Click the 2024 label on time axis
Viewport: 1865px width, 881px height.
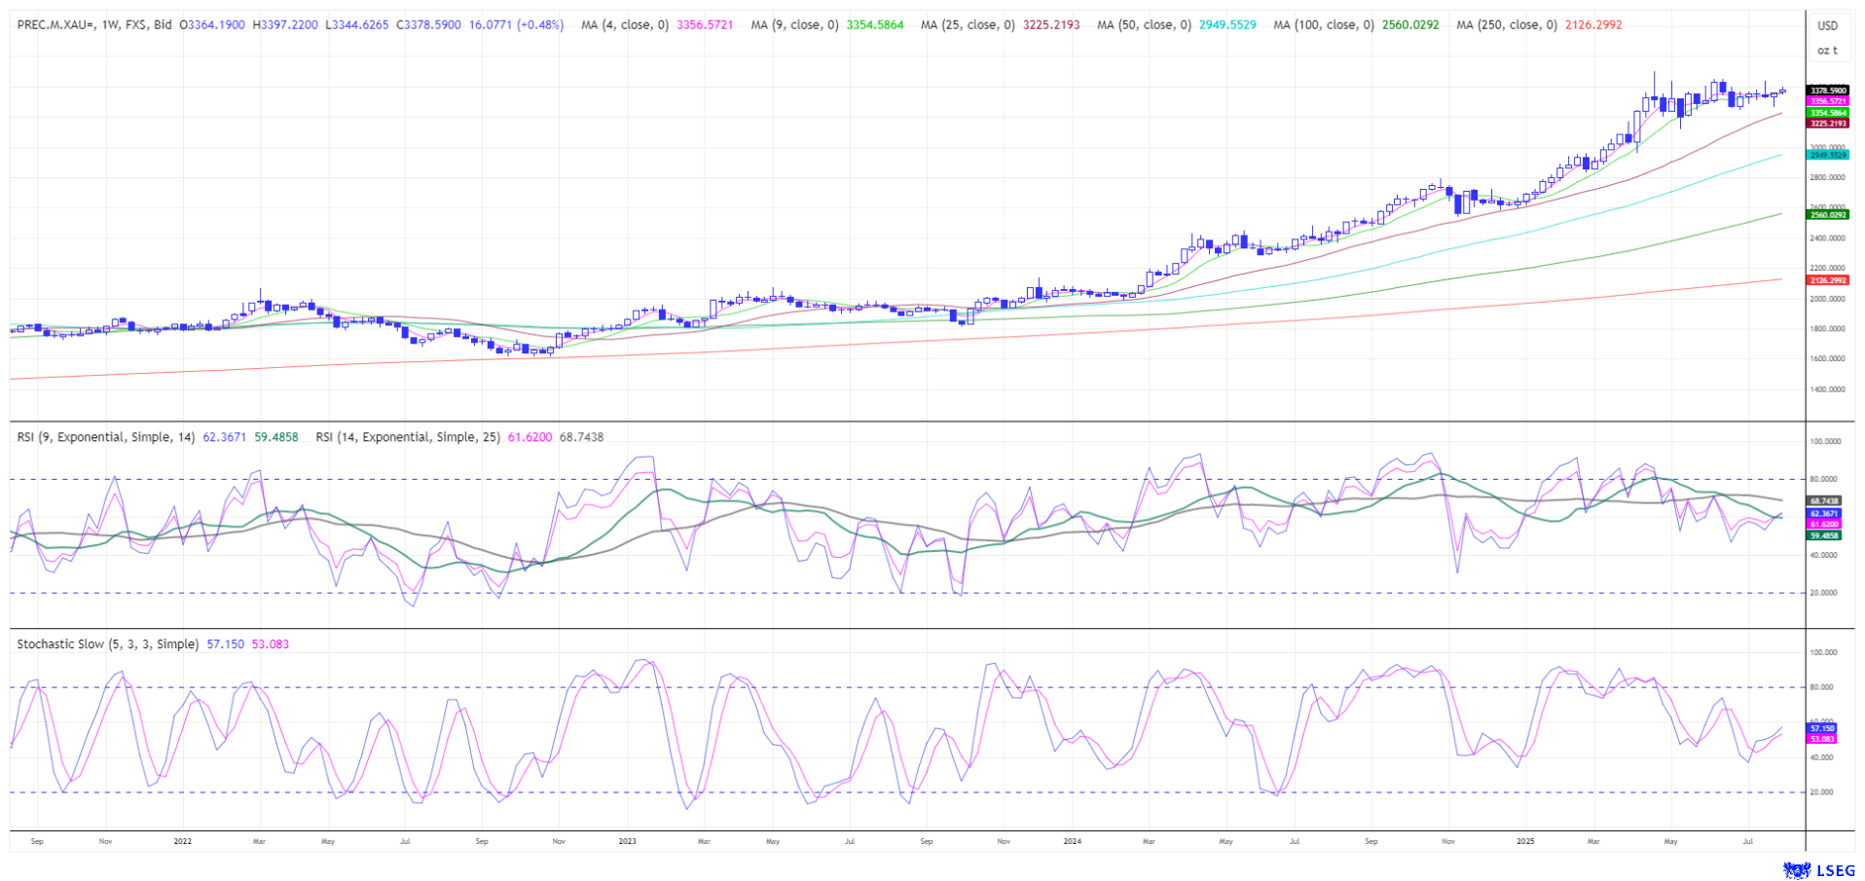pyautogui.click(x=1072, y=840)
